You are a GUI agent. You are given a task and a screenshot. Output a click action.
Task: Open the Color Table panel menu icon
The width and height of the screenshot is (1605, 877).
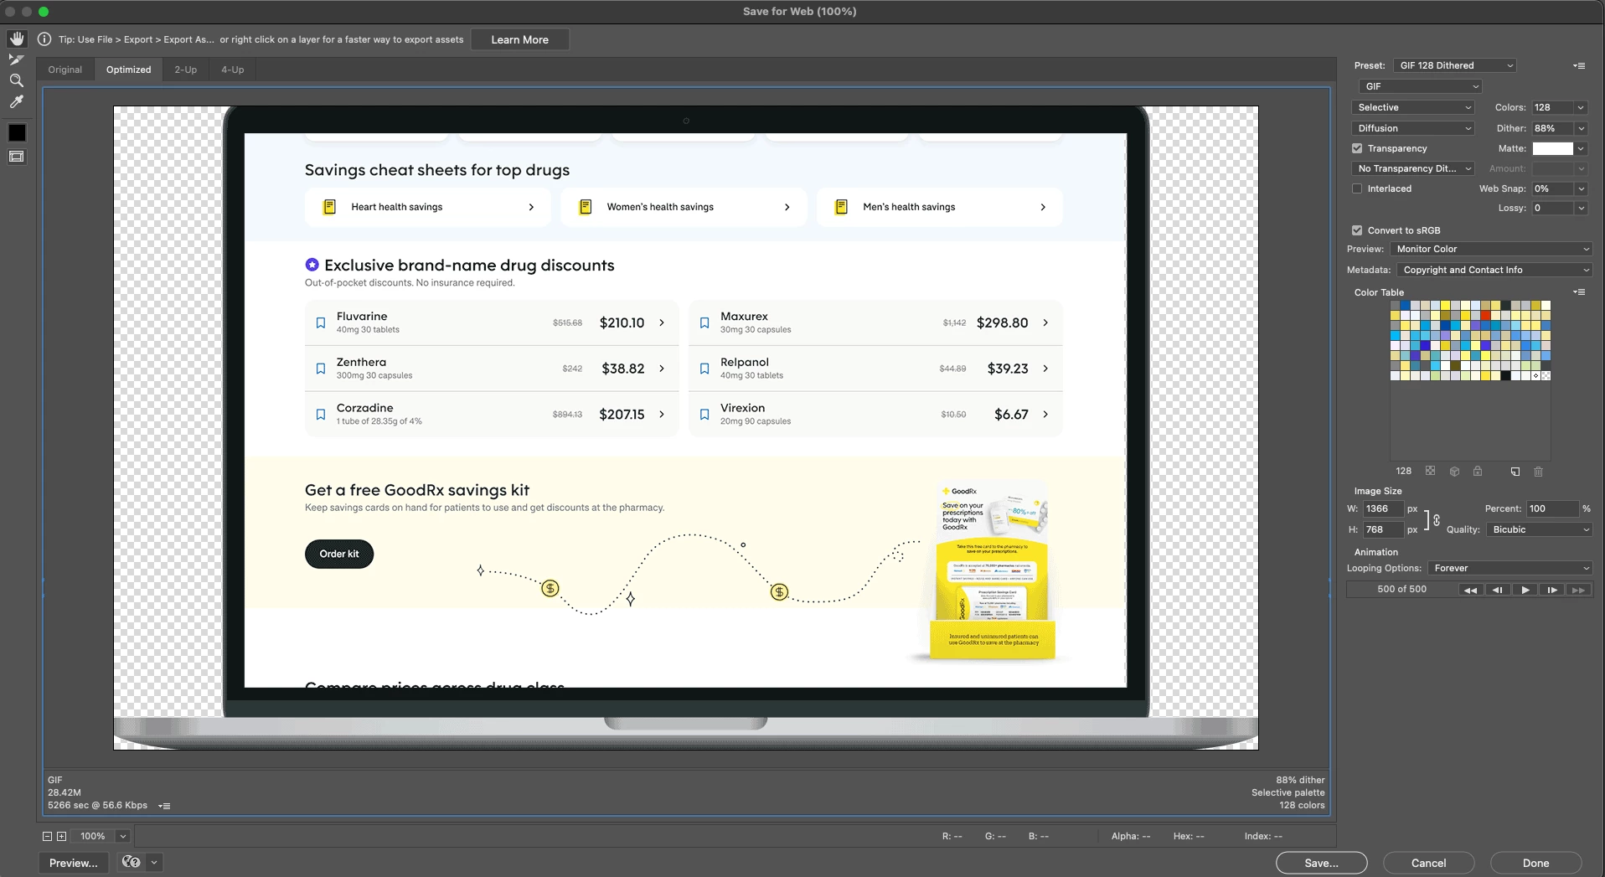click(x=1579, y=292)
